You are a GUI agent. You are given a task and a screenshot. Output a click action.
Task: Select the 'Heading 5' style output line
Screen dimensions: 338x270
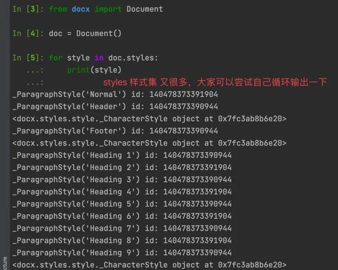(122, 204)
